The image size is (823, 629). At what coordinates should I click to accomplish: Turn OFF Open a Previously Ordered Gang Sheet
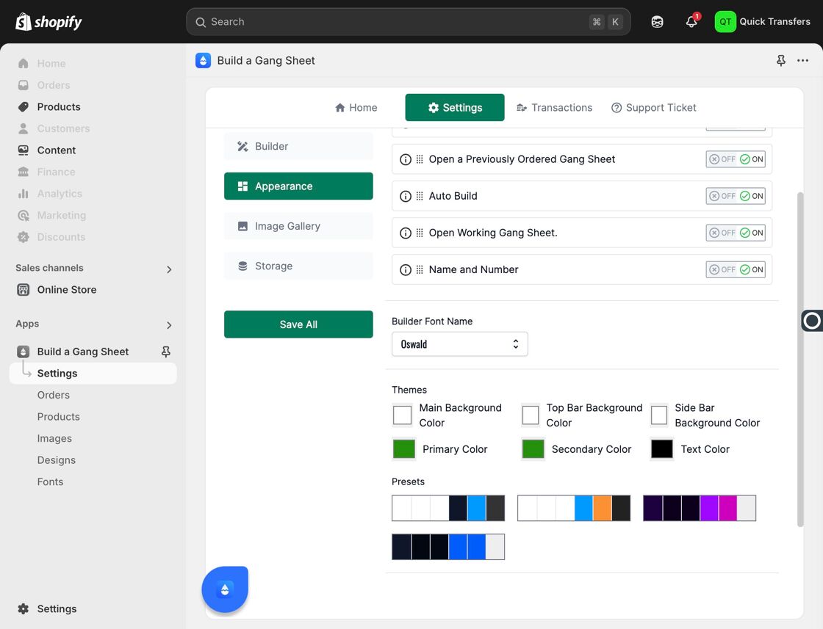point(722,159)
